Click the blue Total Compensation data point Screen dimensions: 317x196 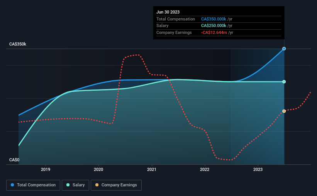(284, 49)
